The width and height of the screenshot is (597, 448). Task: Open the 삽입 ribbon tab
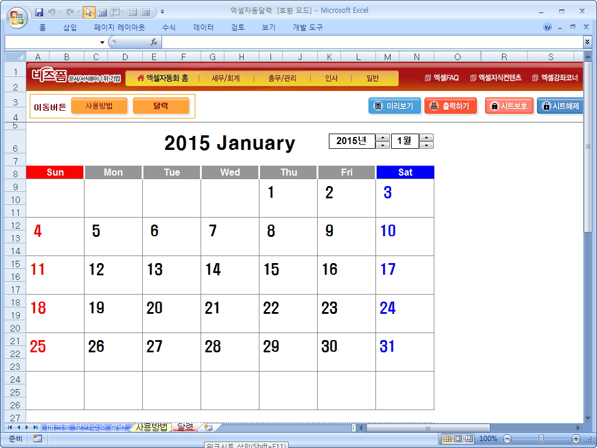coord(70,27)
